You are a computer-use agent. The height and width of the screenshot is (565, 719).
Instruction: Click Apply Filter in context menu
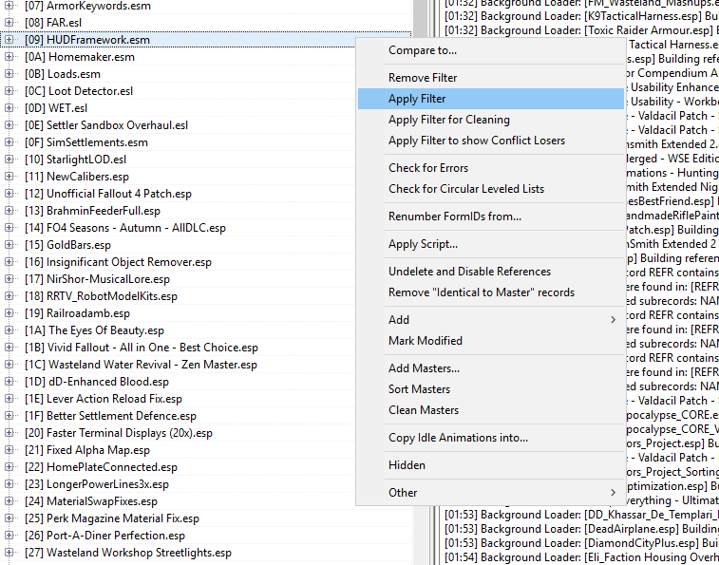[491, 99]
